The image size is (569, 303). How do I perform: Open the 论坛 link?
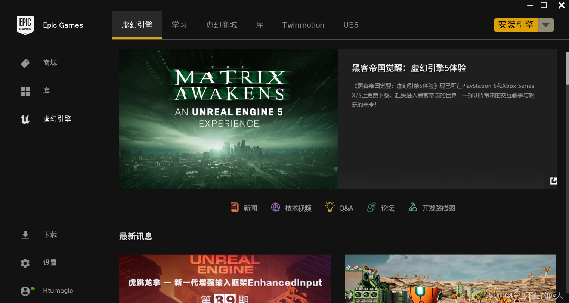click(x=388, y=208)
